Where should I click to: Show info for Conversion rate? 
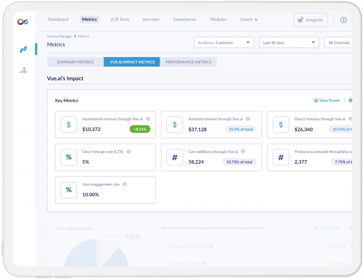point(204,263)
